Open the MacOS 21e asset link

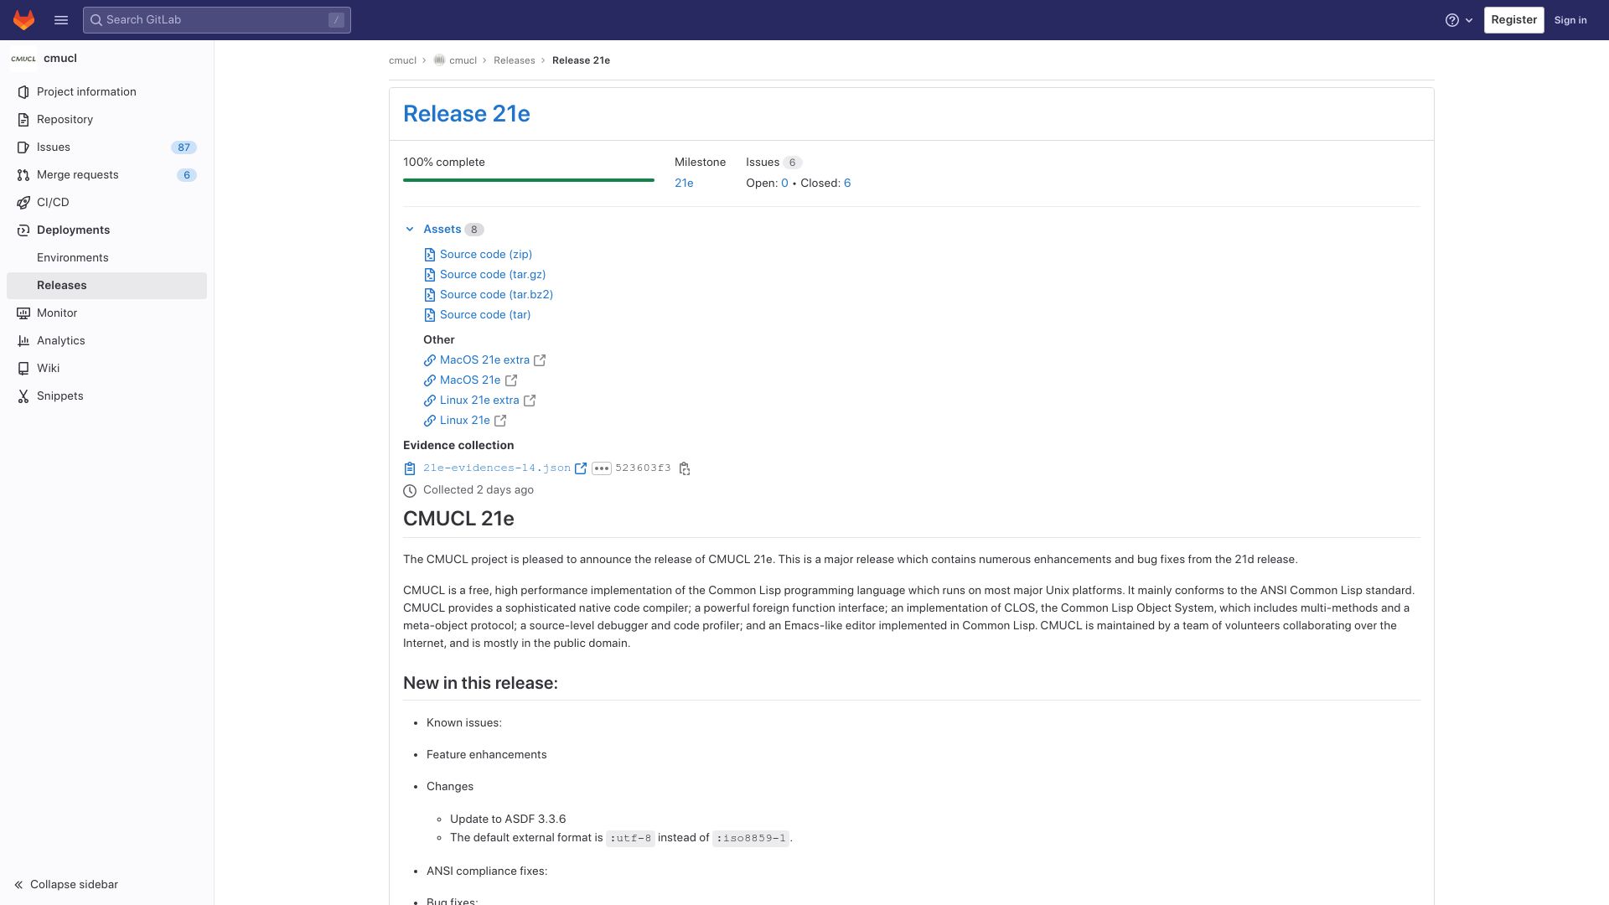470,380
